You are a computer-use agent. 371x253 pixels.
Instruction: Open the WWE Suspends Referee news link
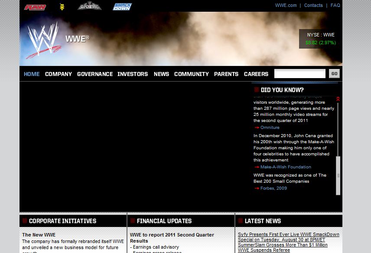[x=264, y=250]
